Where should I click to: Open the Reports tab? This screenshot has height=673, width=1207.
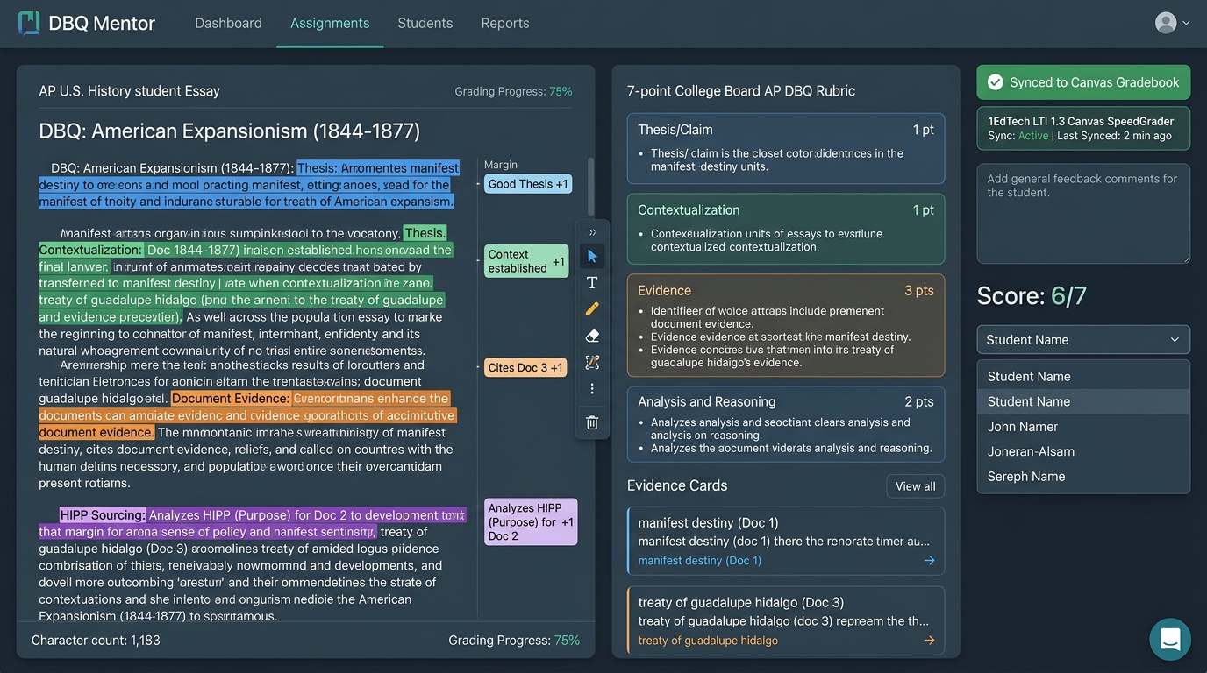505,24
